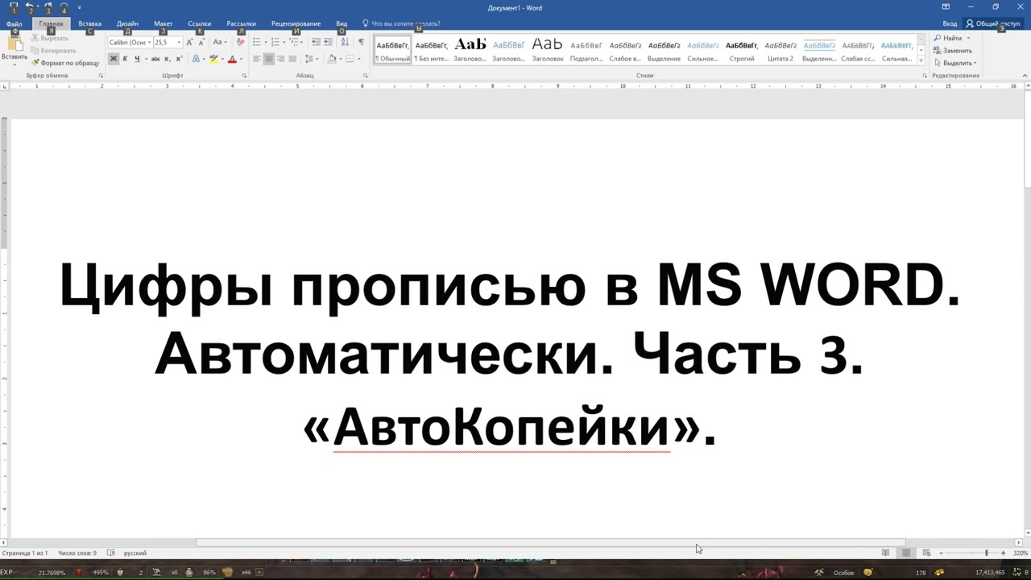Decrease paragraph indent

[316, 42]
